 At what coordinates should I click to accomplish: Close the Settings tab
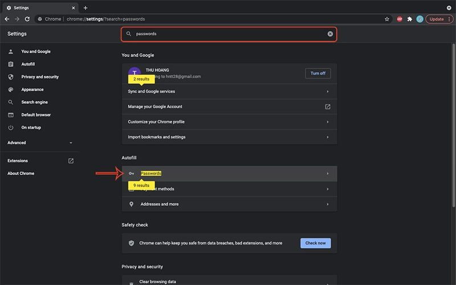74,8
